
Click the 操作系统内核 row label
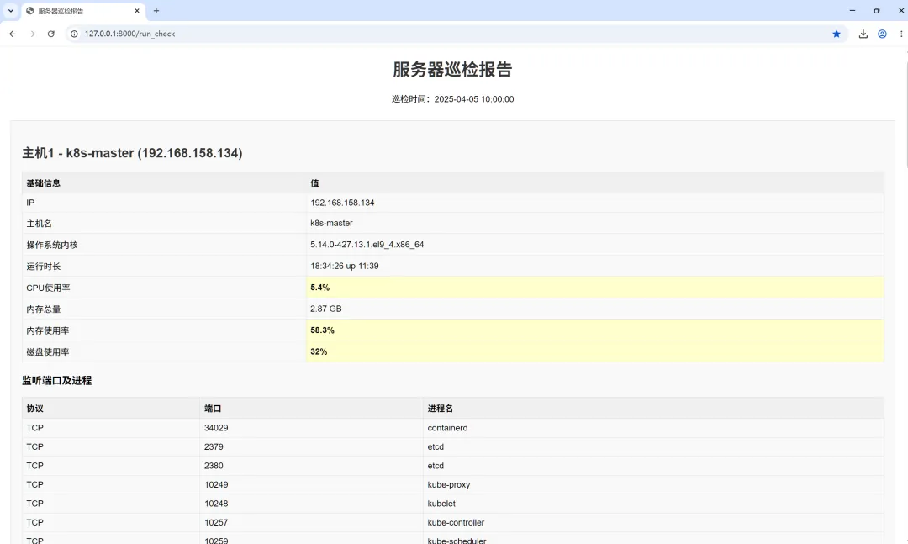tap(52, 245)
